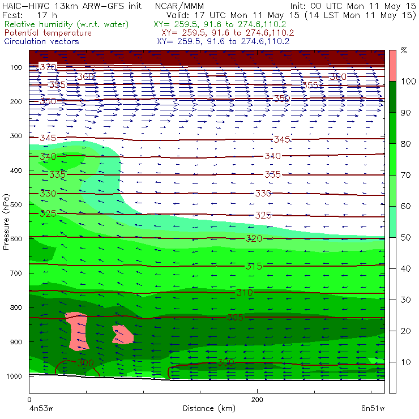This screenshot has height=419, width=419.
Task: Click the '6n51w' end coordinate label
Action: point(373,408)
